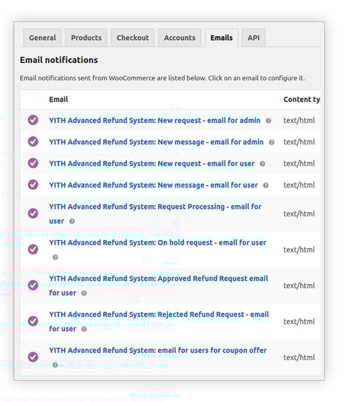Click help icon beside New request user email

coord(262,164)
